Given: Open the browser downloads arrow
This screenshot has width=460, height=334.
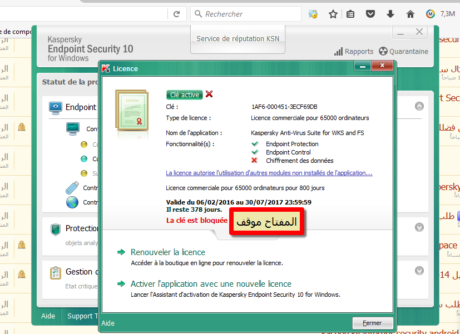Looking at the screenshot, I should (x=390, y=14).
